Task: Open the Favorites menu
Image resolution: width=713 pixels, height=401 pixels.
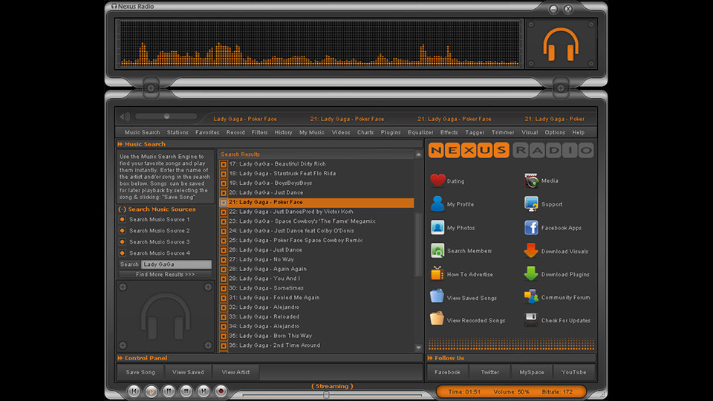Action: [207, 132]
